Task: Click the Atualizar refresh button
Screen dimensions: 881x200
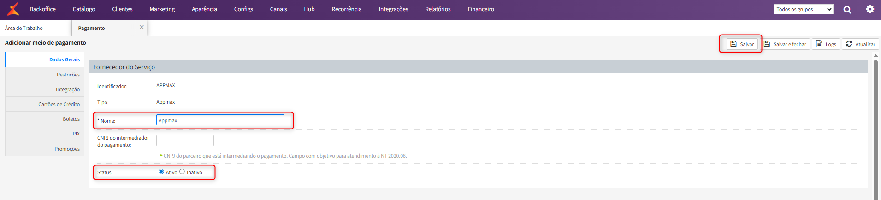Action: click(860, 44)
